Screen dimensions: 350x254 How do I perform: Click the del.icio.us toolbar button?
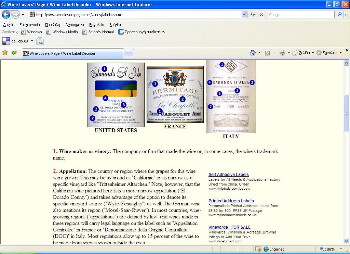click(x=15, y=41)
